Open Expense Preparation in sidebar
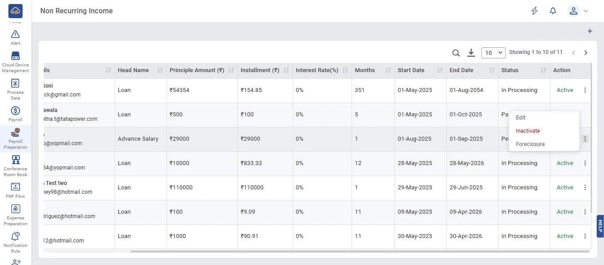 [x=15, y=215]
